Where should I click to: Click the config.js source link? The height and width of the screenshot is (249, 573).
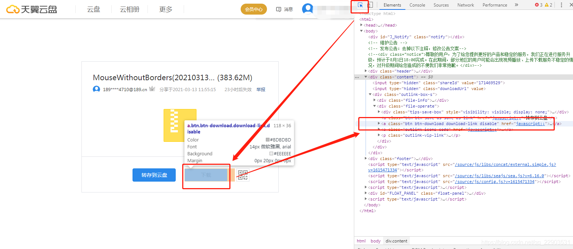[494, 182]
